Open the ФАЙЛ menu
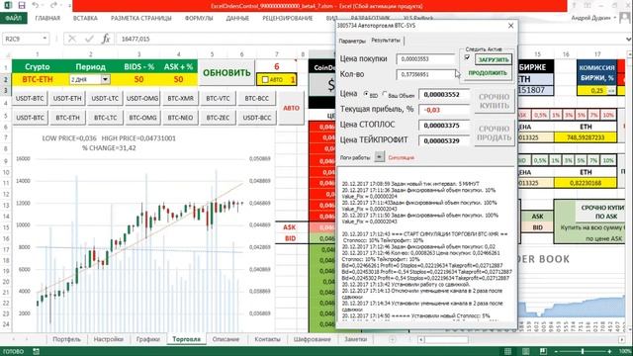This screenshot has width=633, height=356. pyautogui.click(x=13, y=18)
